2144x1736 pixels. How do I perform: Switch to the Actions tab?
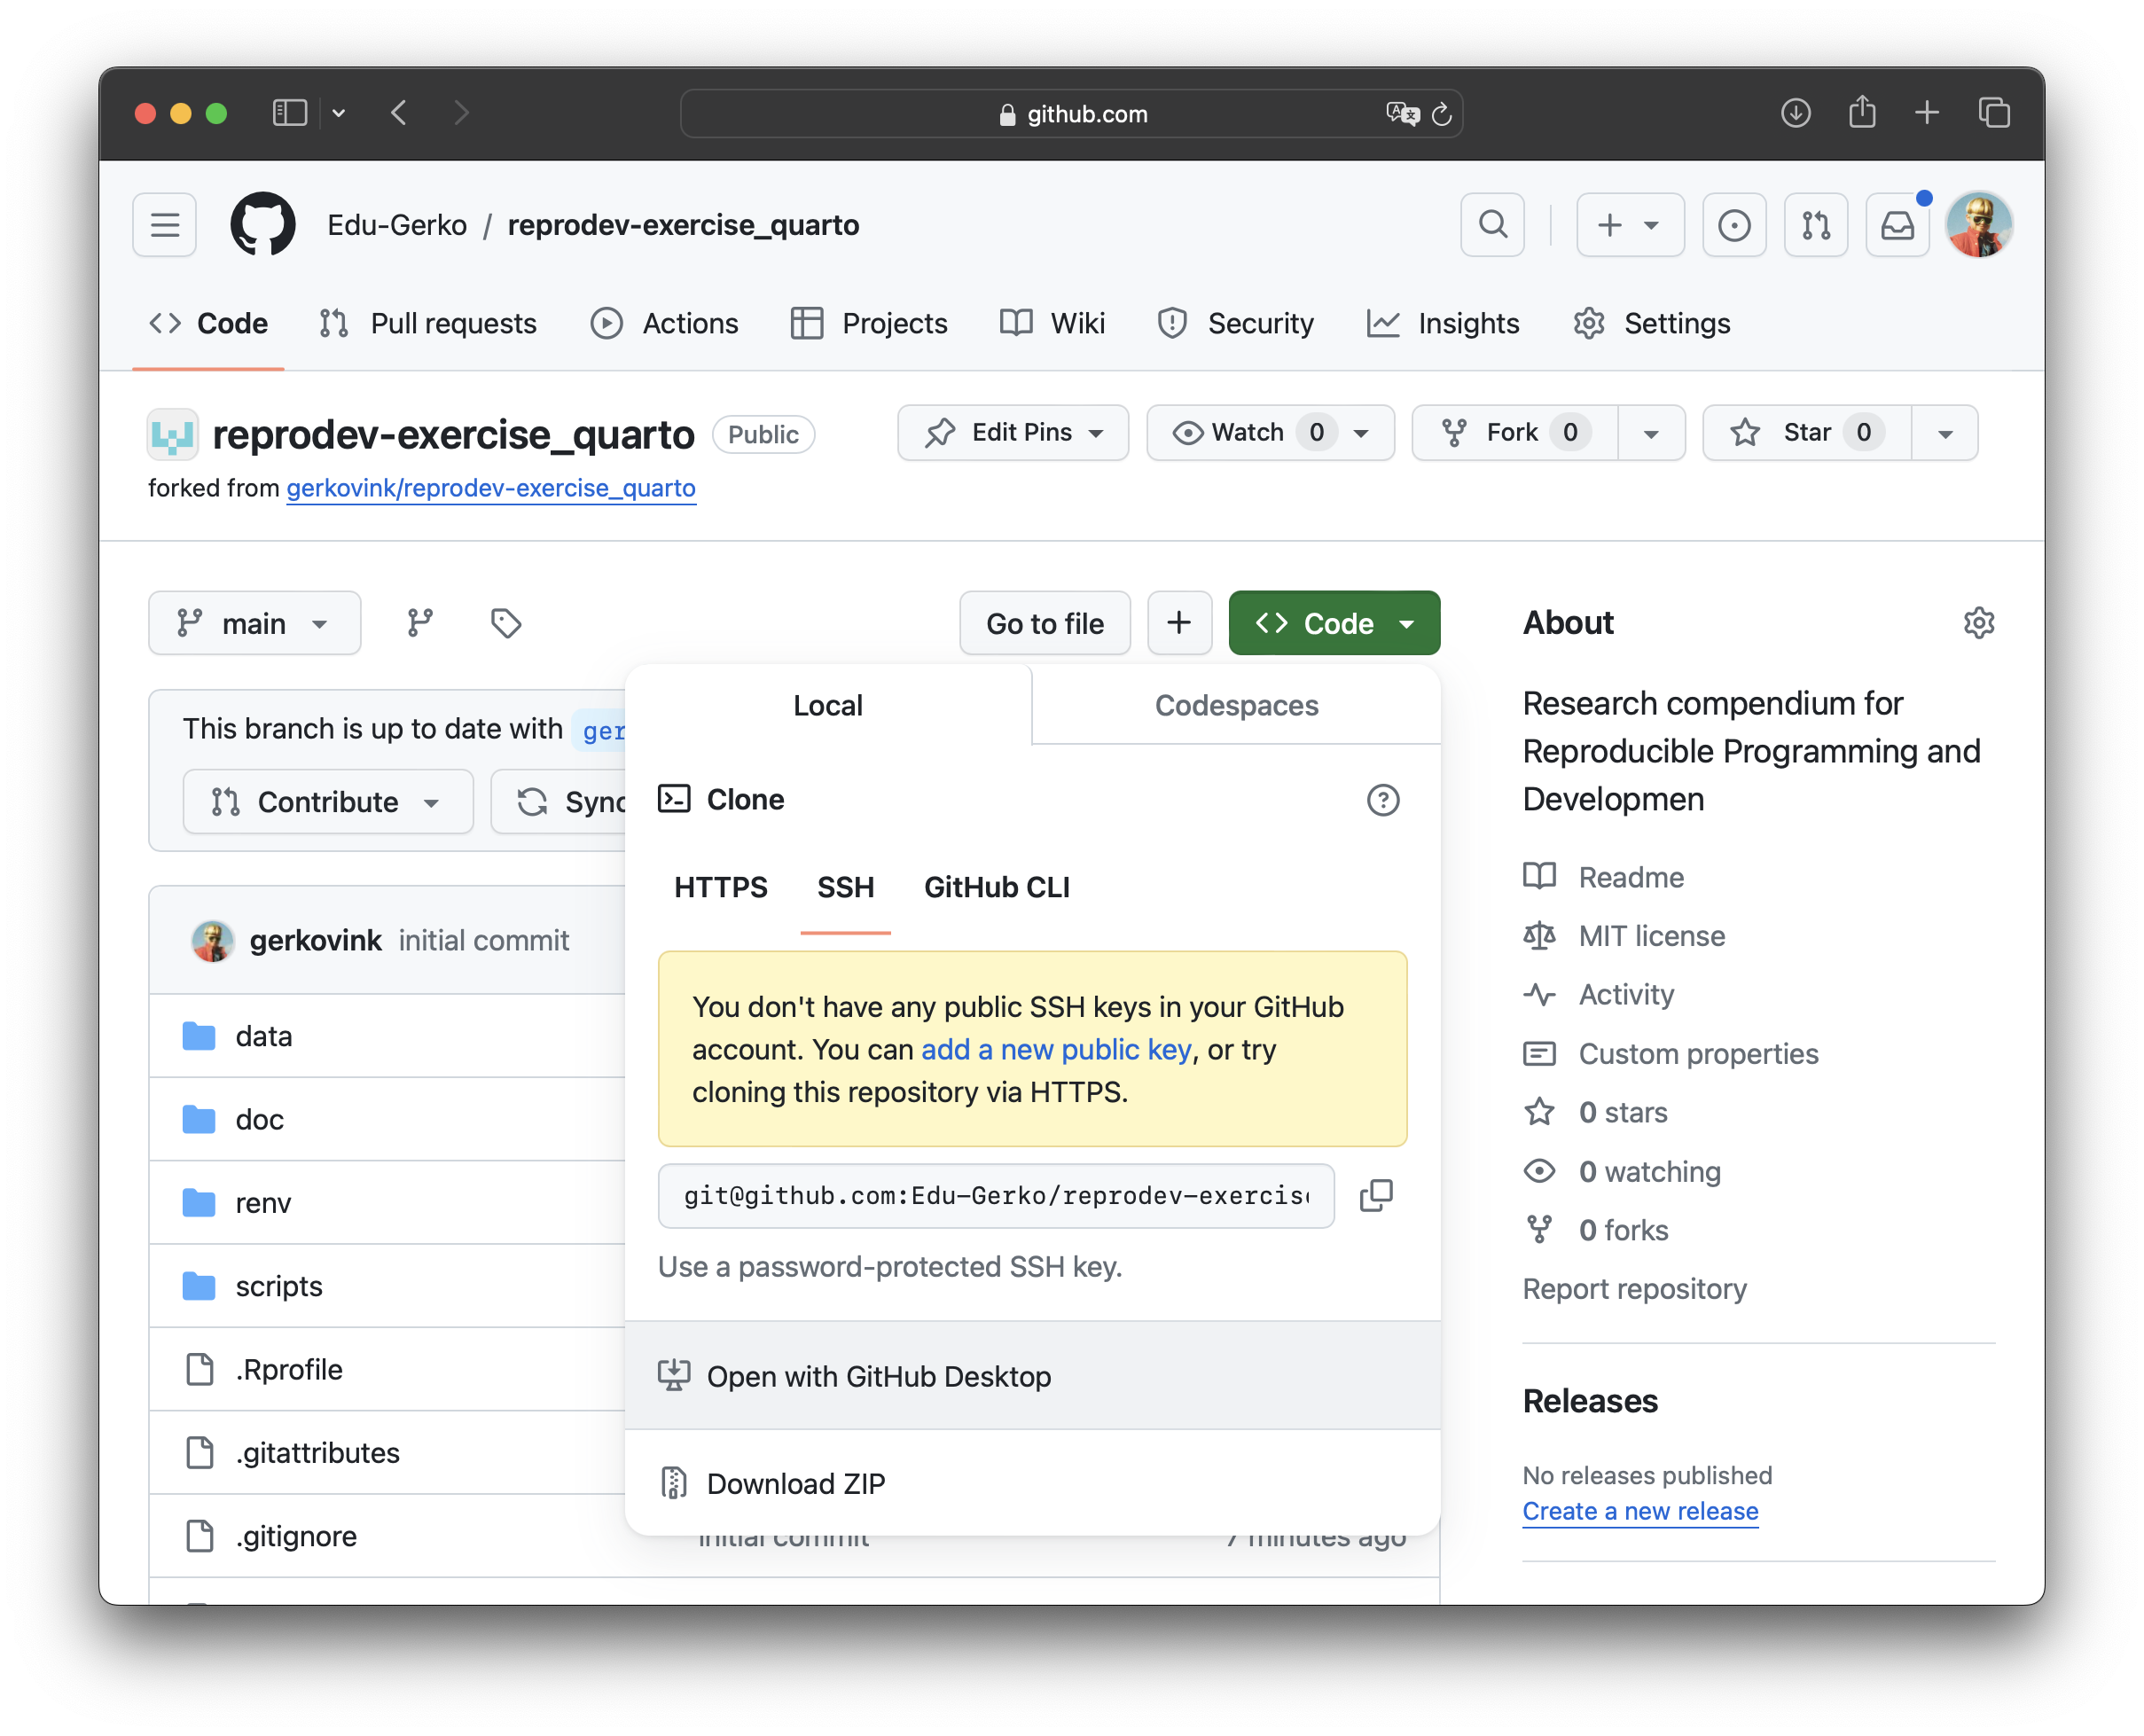coord(664,324)
